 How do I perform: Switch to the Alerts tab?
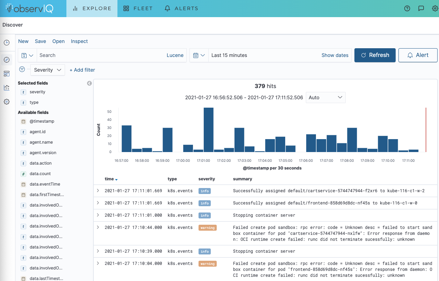pos(181,8)
